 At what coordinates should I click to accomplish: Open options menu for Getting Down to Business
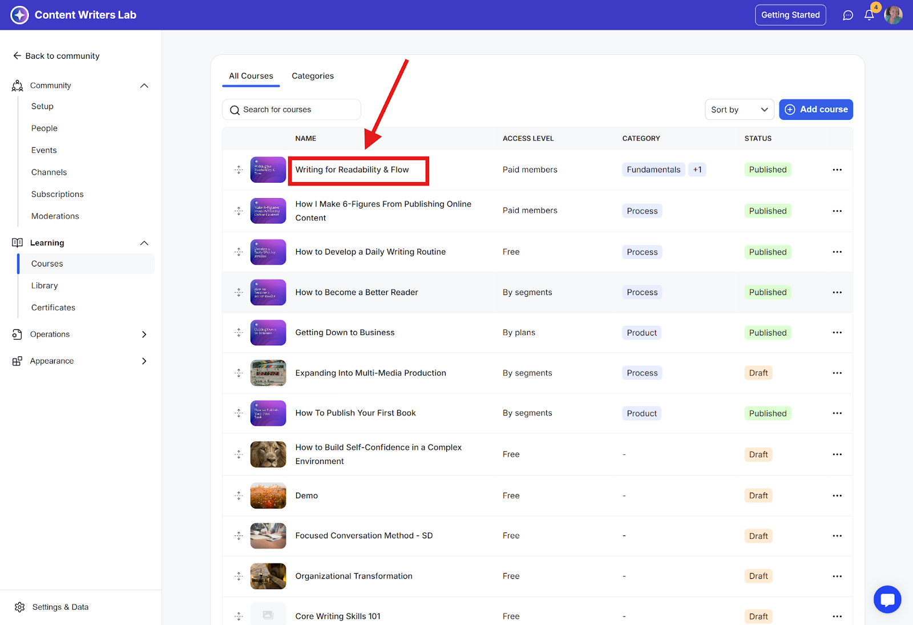pos(837,333)
